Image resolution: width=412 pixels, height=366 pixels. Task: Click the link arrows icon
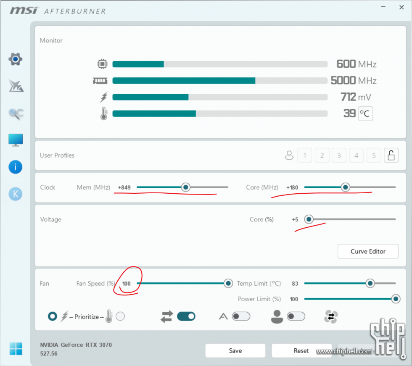[167, 316]
